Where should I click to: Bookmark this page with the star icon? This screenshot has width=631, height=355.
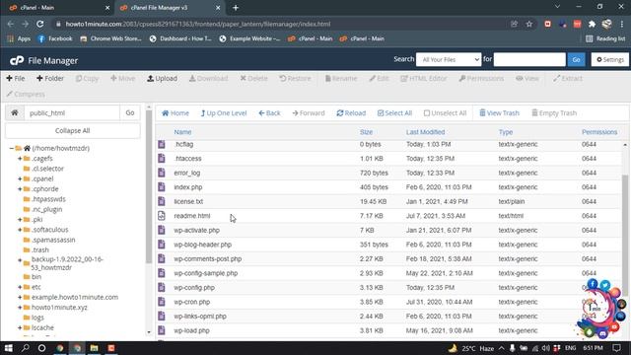coord(529,24)
